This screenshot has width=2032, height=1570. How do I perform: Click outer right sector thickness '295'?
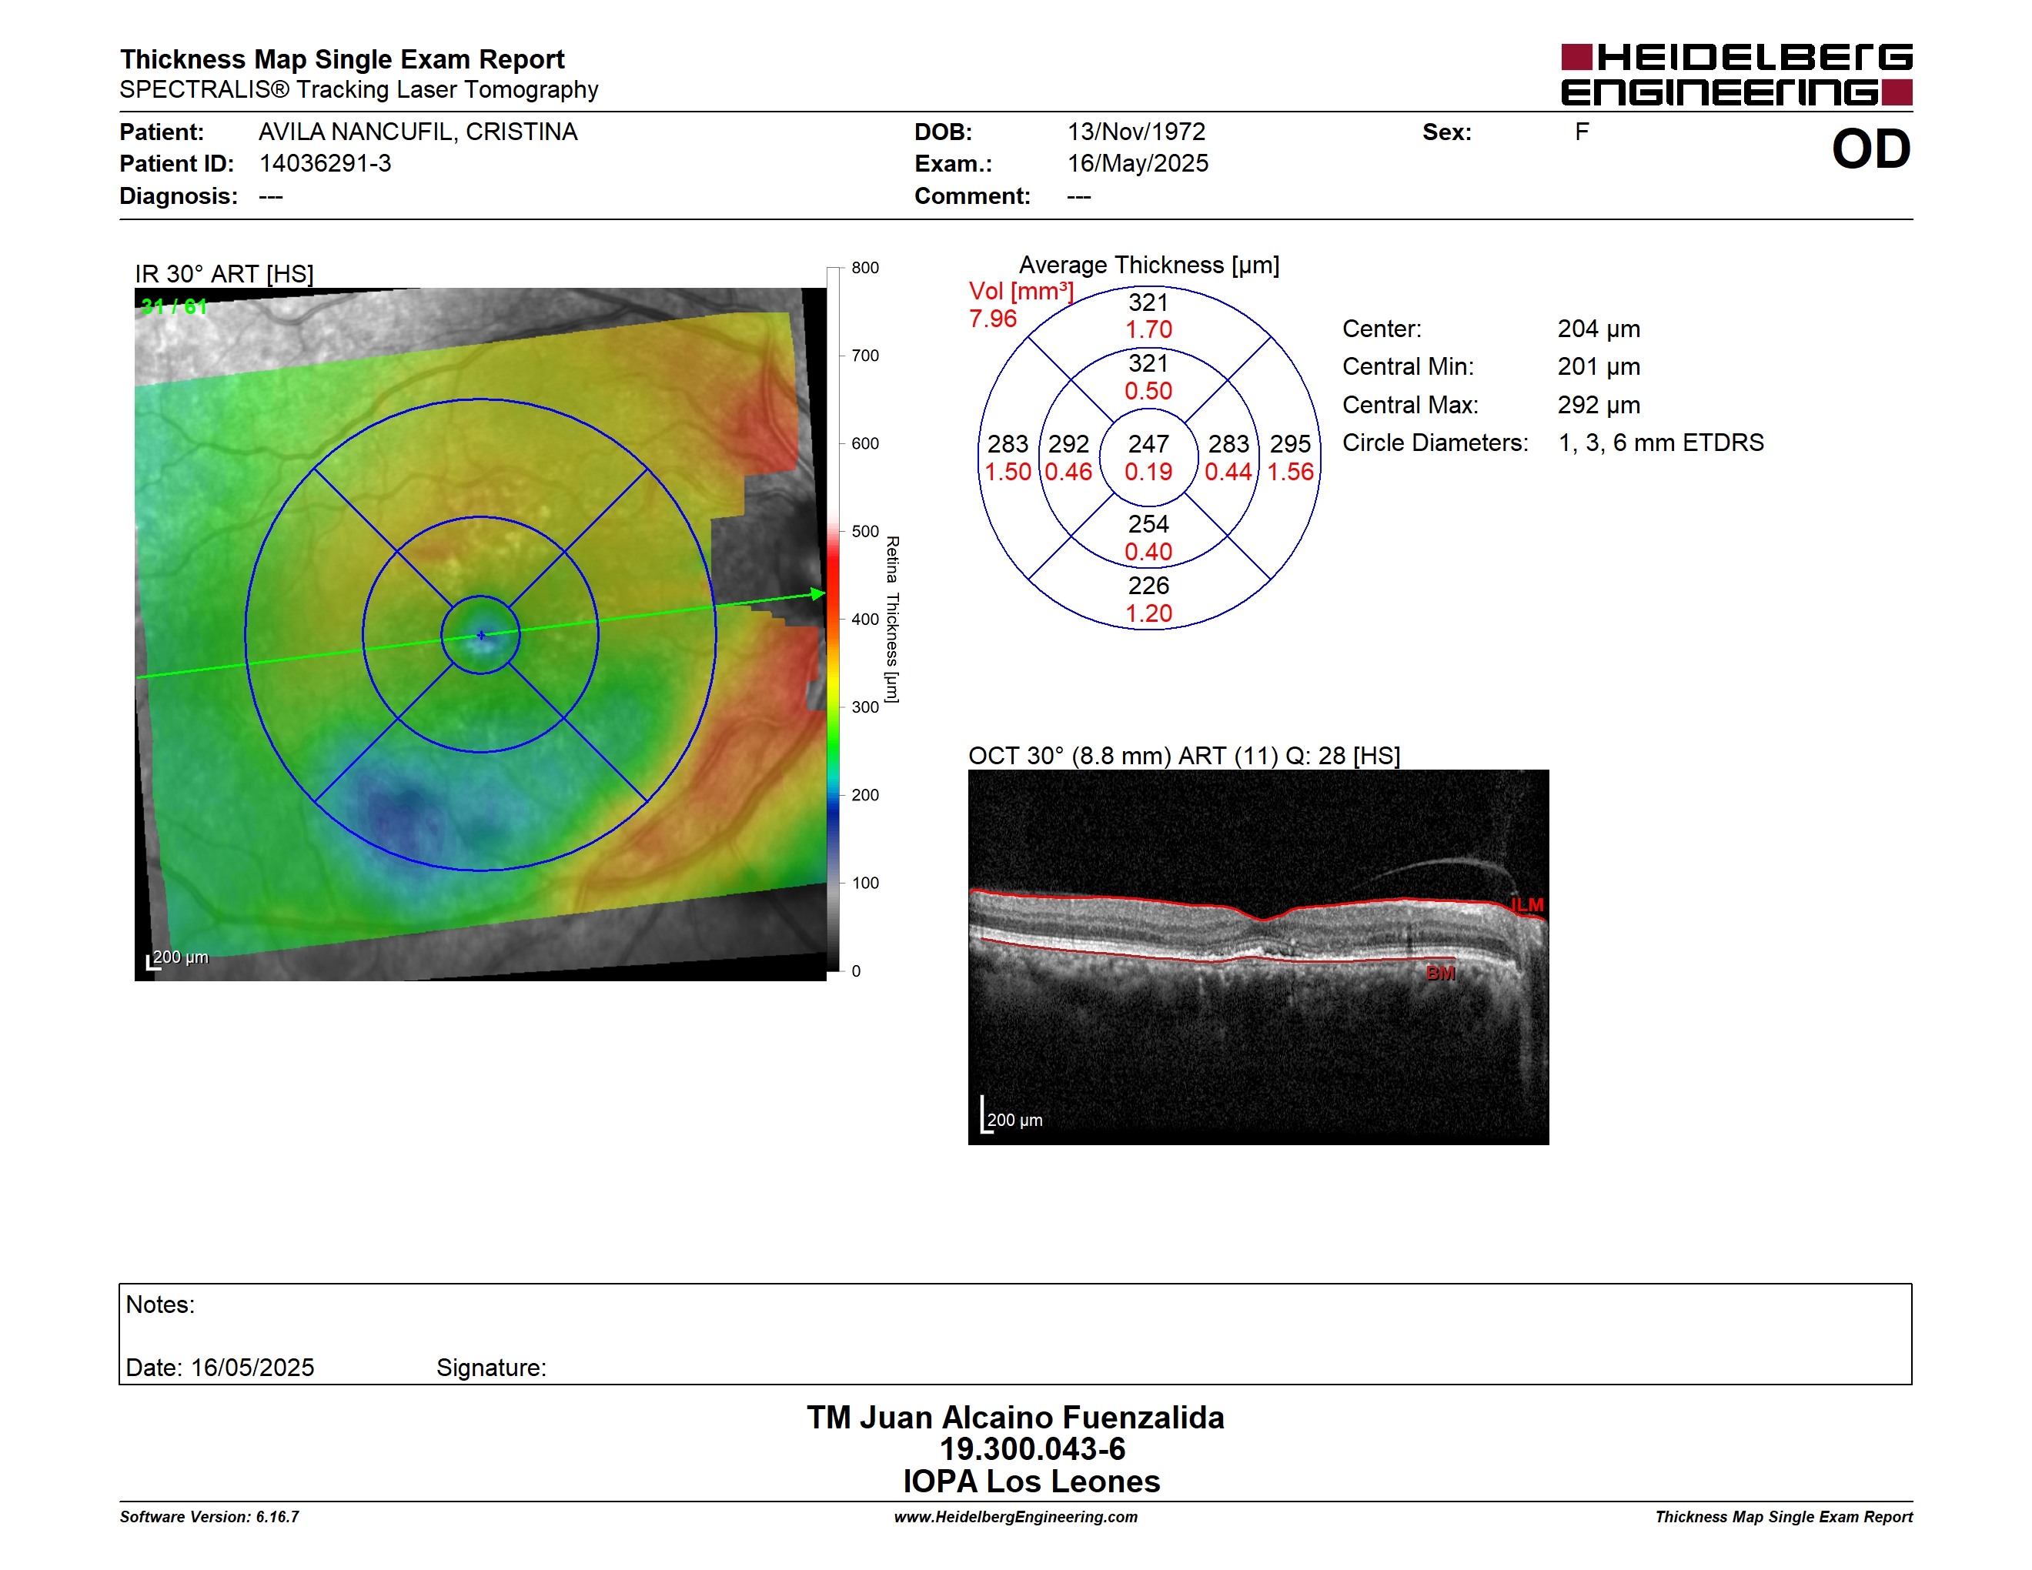(1289, 445)
